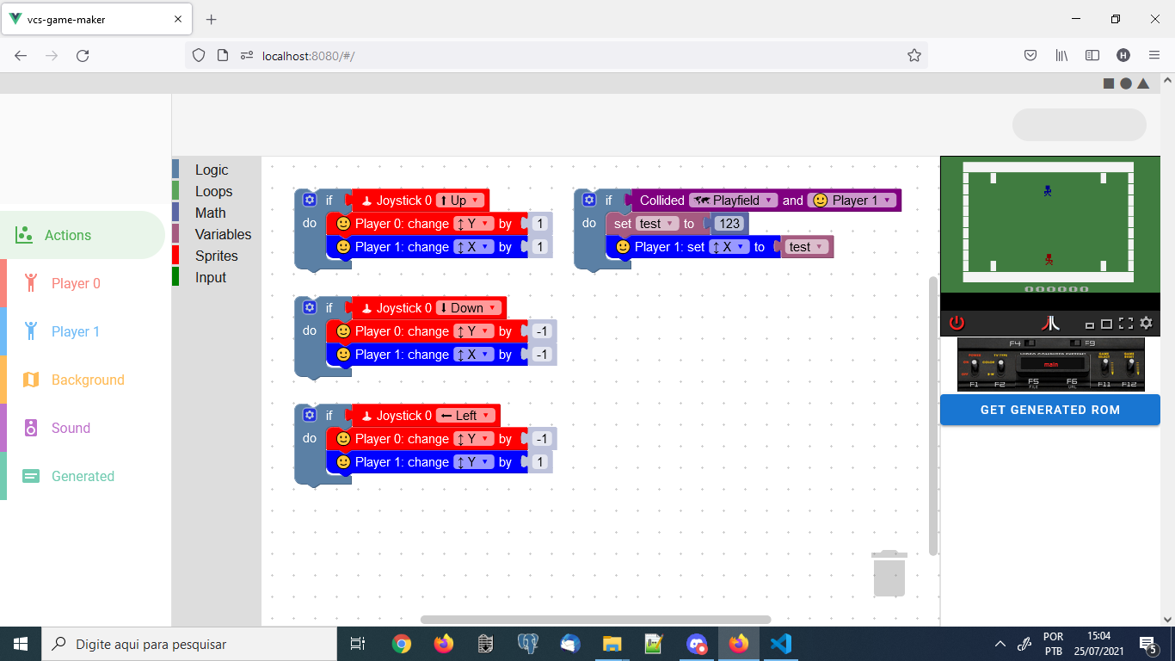Image resolution: width=1175 pixels, height=661 pixels.
Task: Click the Atari logo in emulator bar
Action: [1050, 324]
